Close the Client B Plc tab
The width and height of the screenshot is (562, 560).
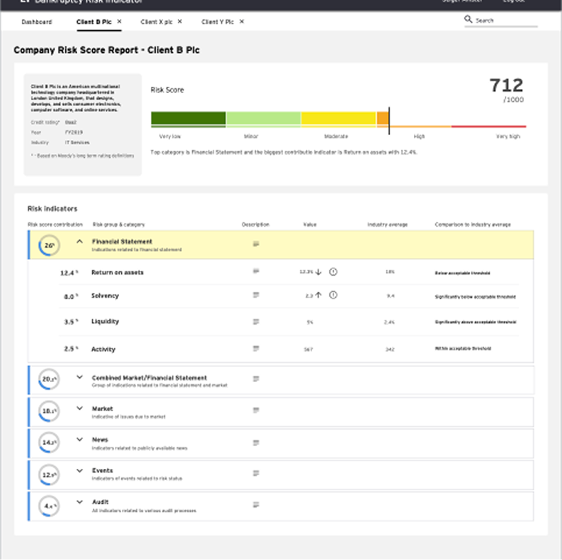[119, 21]
